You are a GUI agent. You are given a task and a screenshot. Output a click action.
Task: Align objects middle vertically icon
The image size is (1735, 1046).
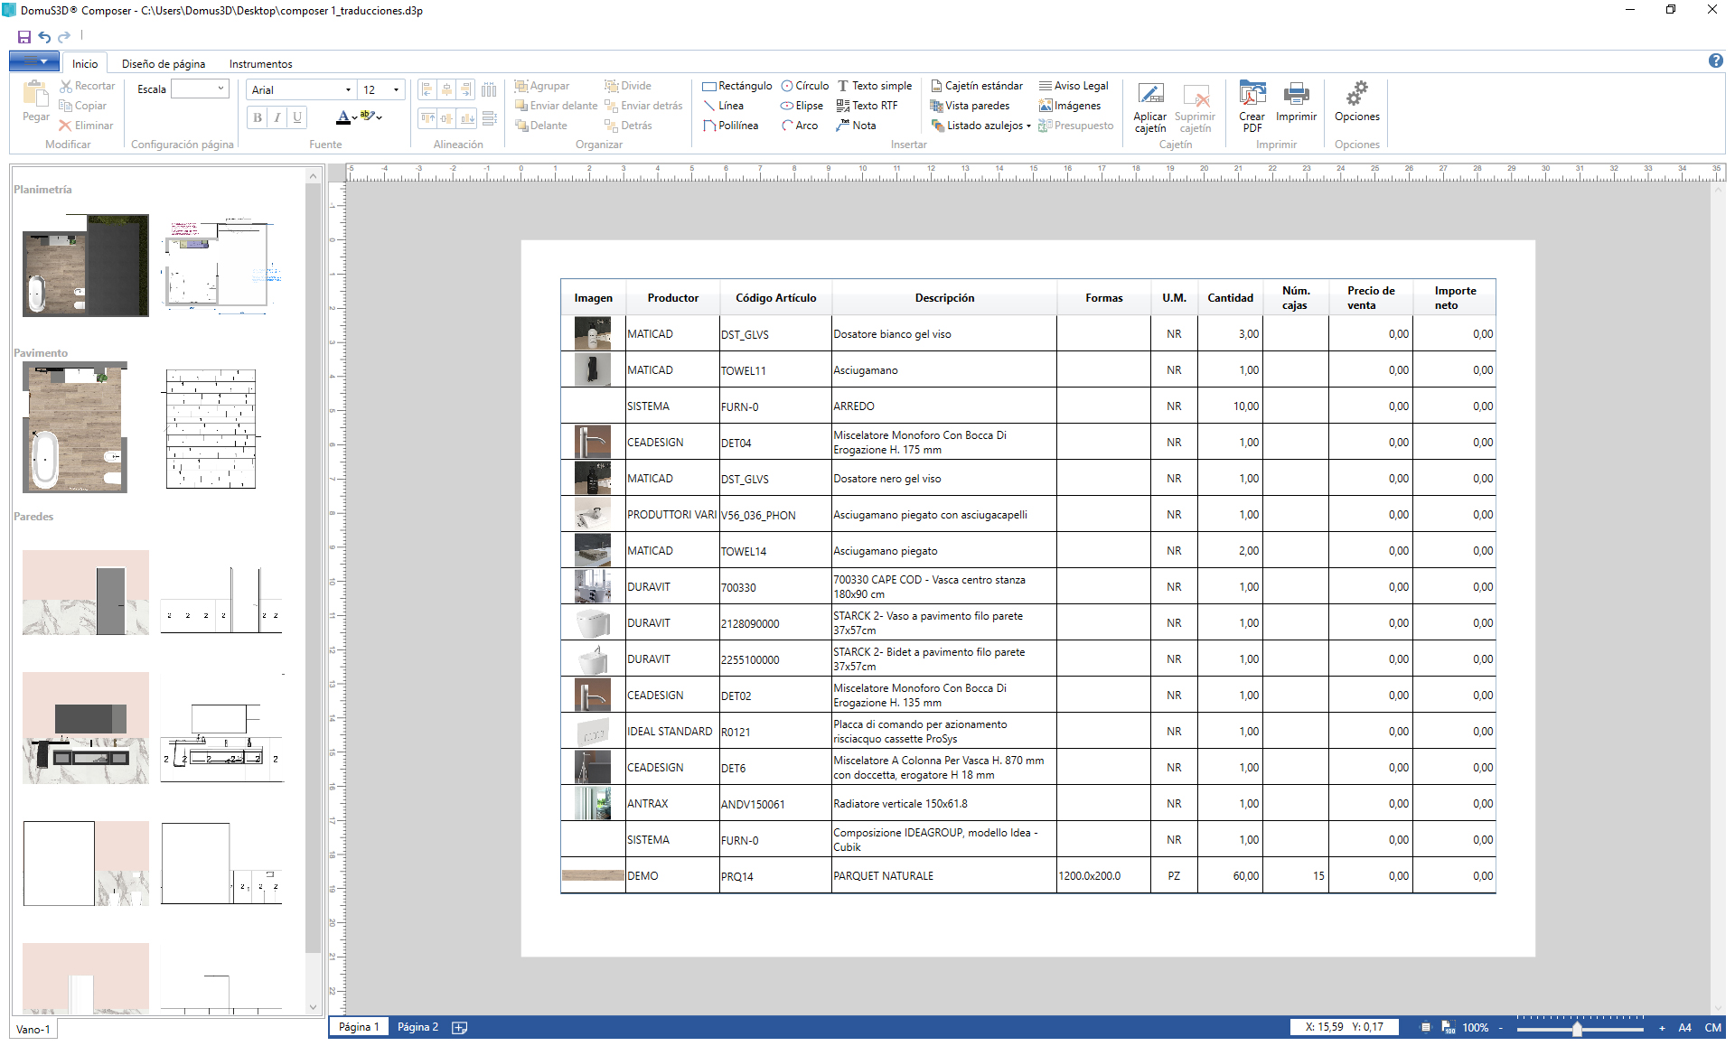(x=447, y=118)
